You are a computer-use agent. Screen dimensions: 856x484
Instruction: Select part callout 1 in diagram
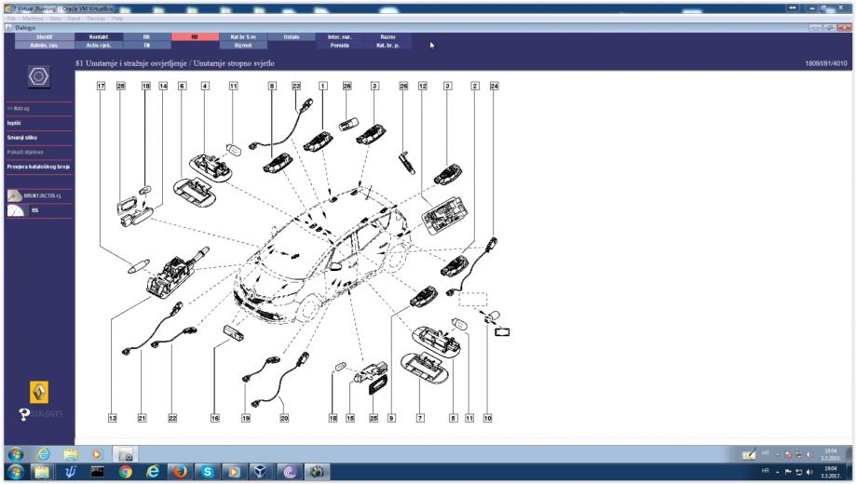(322, 87)
